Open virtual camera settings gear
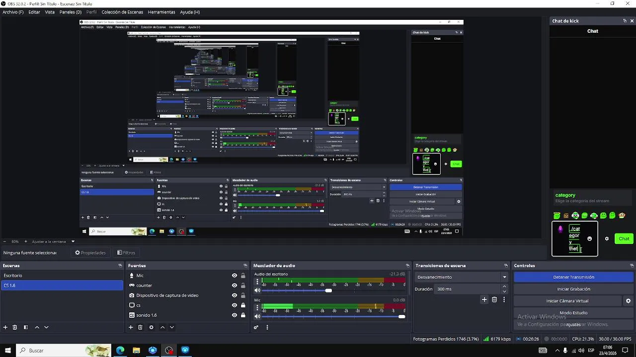Image resolution: width=636 pixels, height=357 pixels. (x=628, y=301)
